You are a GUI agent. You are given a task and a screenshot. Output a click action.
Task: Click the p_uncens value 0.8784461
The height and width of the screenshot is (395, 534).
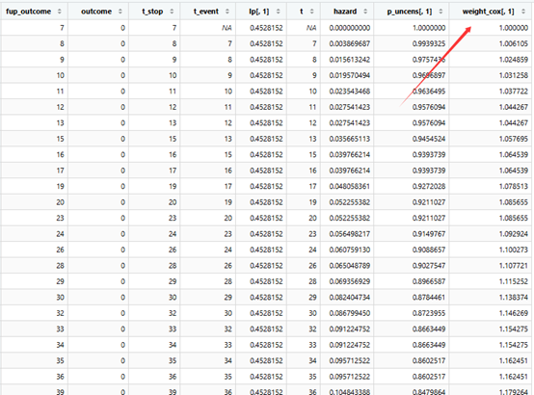[x=429, y=298]
